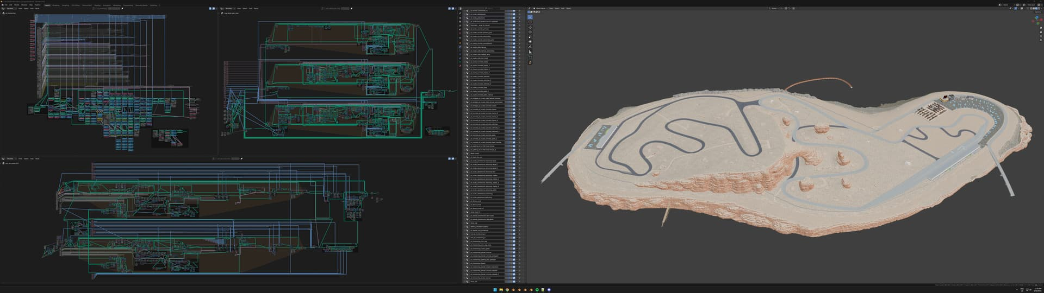Select the Annotate pencil tool
Viewport: 1044px width, 293px height.
(530, 47)
